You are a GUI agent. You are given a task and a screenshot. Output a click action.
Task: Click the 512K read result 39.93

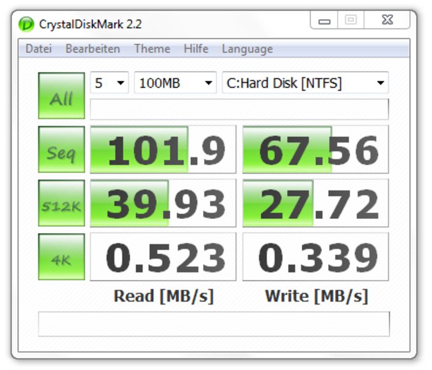163,203
